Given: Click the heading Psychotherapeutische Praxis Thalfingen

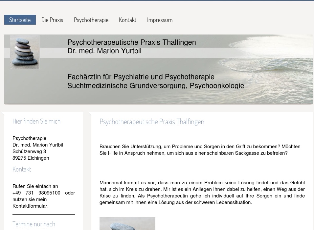Looking at the screenshot, I should tap(152, 122).
